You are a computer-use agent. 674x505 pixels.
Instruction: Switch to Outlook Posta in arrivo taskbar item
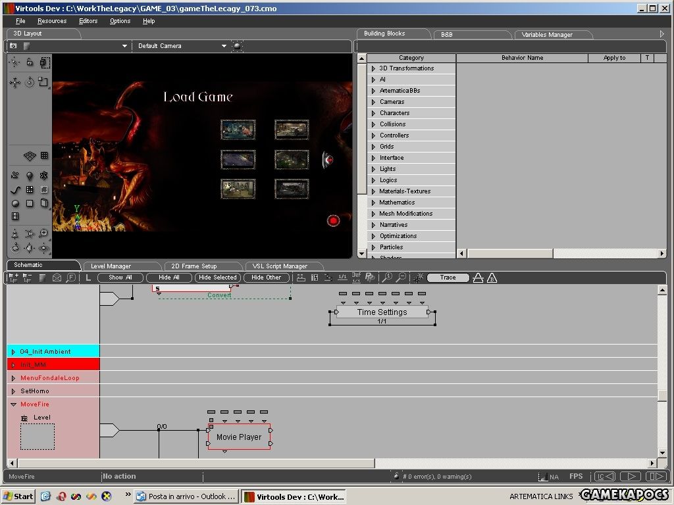[x=186, y=496]
